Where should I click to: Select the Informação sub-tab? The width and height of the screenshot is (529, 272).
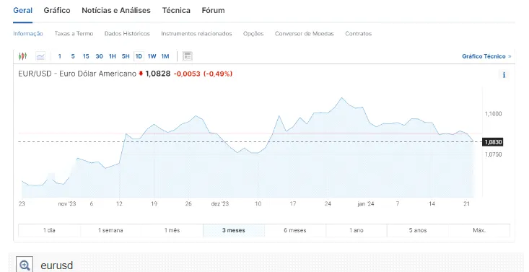(x=28, y=34)
